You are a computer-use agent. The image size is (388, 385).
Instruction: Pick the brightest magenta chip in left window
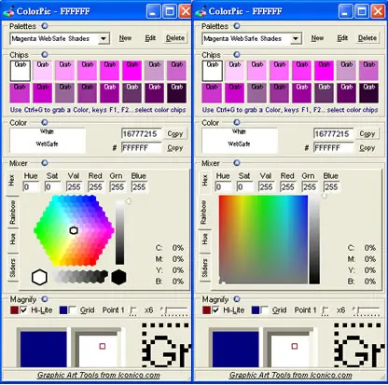pos(132,71)
